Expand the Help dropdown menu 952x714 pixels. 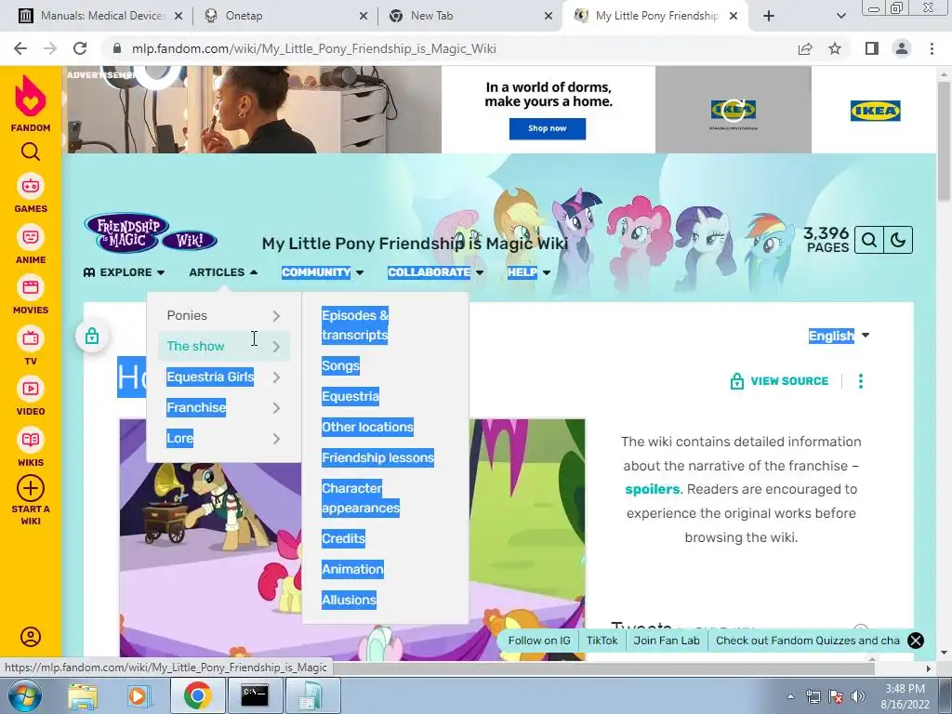coord(529,272)
